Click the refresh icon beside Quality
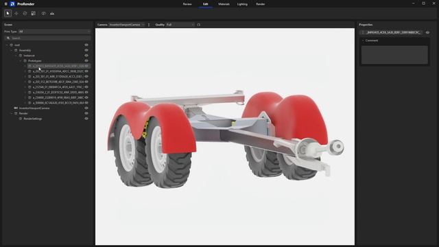439x247 pixels. (199, 25)
